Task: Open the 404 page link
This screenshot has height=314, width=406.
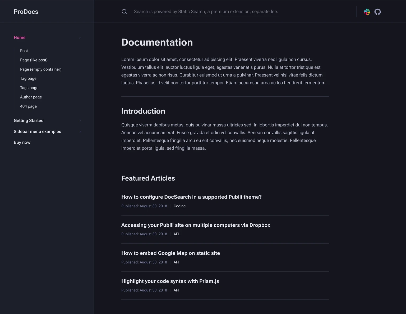Action: point(28,106)
